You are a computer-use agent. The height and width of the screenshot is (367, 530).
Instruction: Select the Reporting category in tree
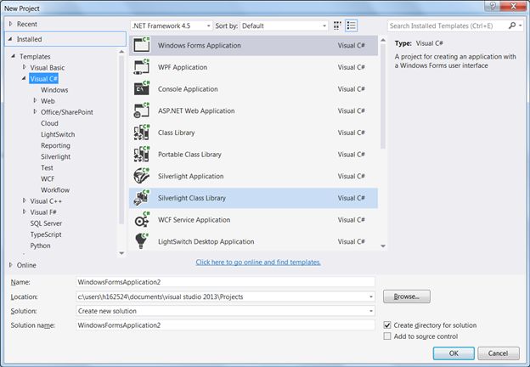coord(56,145)
